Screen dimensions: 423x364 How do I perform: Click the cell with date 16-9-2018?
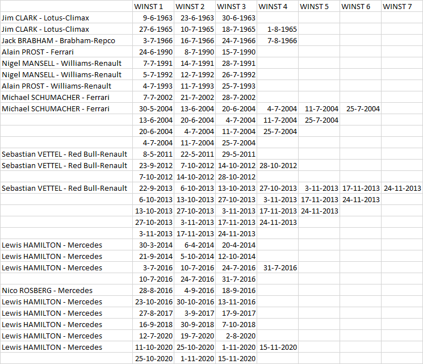coord(153,324)
